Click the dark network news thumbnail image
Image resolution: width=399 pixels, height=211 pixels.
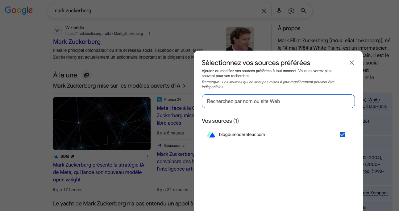coord(98,124)
